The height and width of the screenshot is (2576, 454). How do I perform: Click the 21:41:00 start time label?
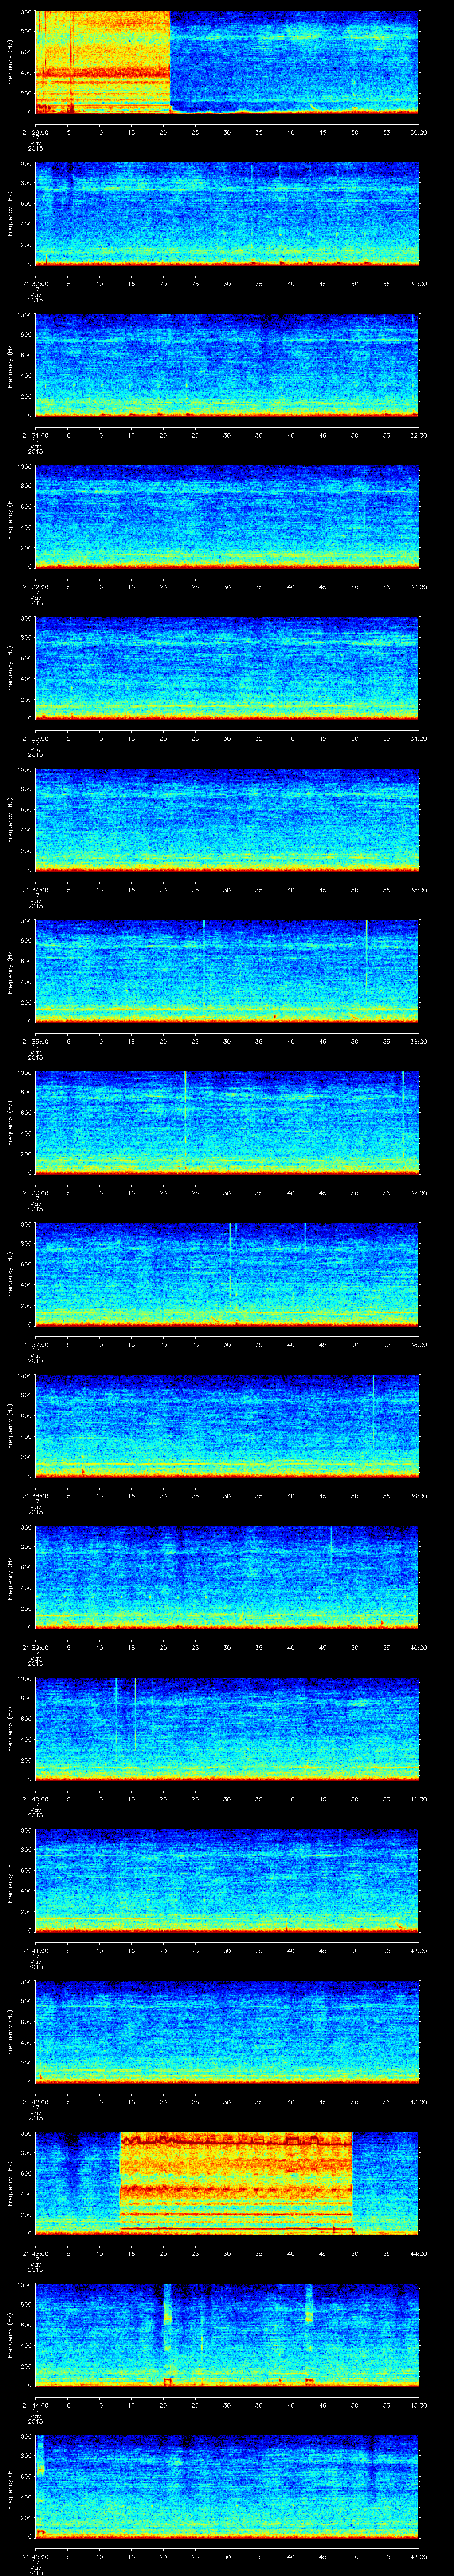pyautogui.click(x=35, y=1951)
